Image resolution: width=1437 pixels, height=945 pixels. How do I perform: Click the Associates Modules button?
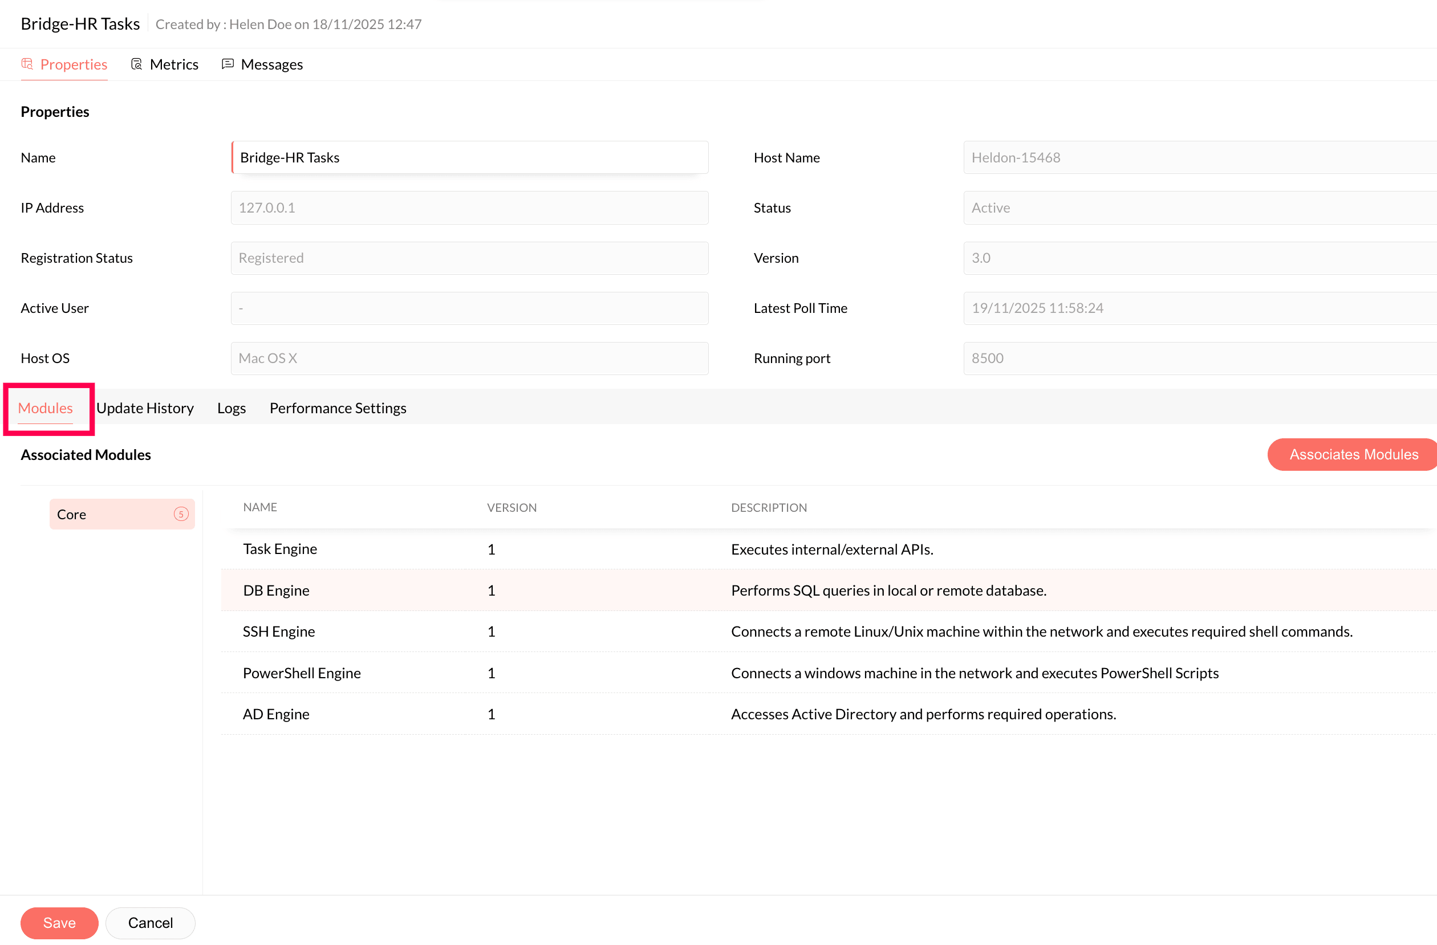pos(1353,454)
